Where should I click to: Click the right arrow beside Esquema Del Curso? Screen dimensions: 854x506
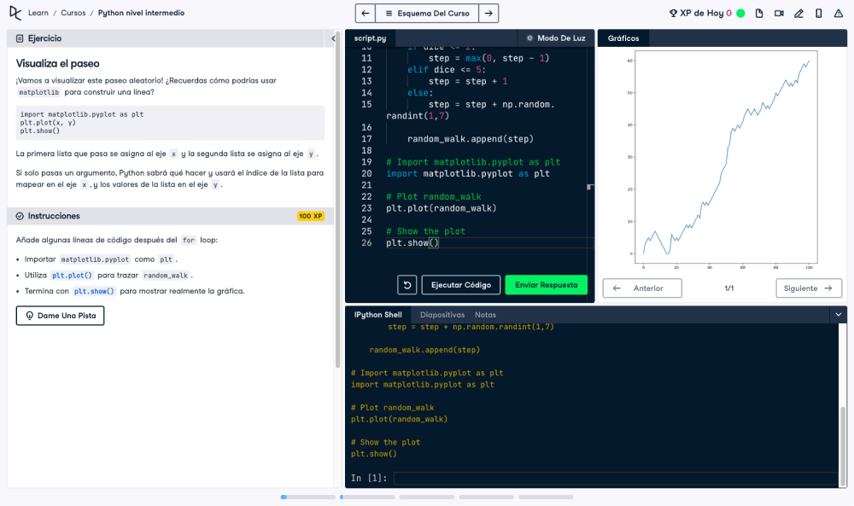[487, 13]
